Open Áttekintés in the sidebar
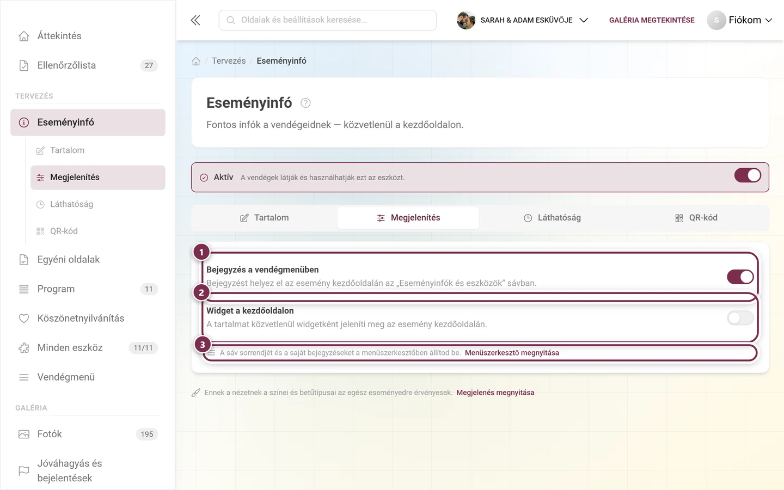The width and height of the screenshot is (784, 490). tap(88, 36)
